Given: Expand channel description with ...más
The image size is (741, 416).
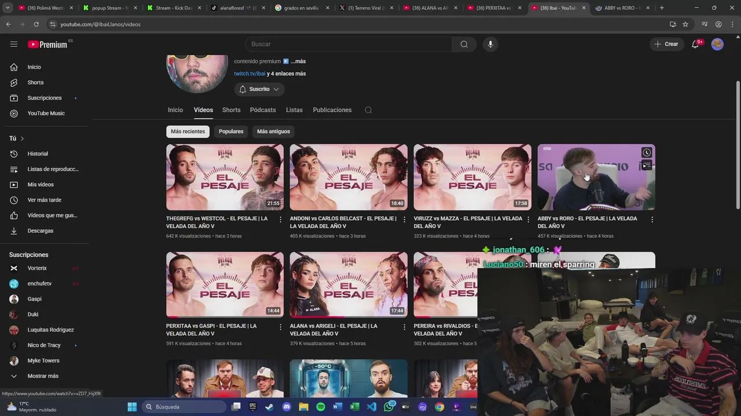Looking at the screenshot, I should 298,61.
